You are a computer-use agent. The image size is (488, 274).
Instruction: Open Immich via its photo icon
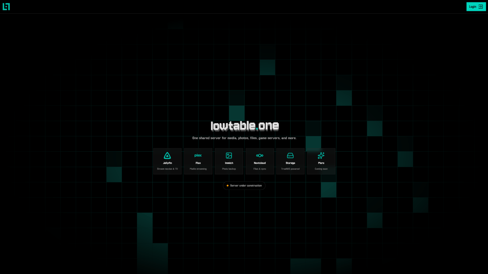[229, 155]
